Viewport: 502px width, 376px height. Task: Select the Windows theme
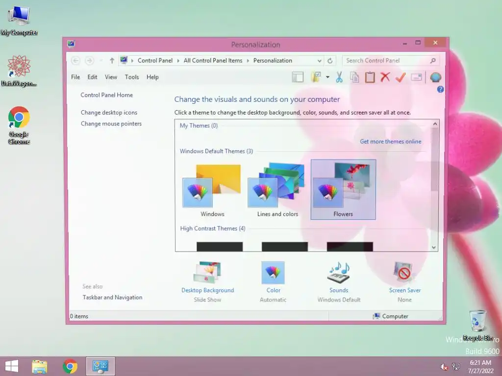(x=212, y=190)
